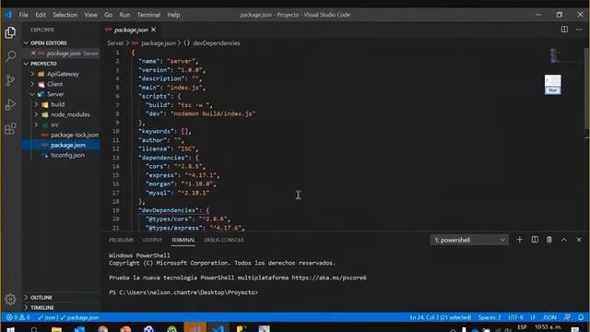
Task: Create a new terminal with plus icon
Action: [x=520, y=240]
